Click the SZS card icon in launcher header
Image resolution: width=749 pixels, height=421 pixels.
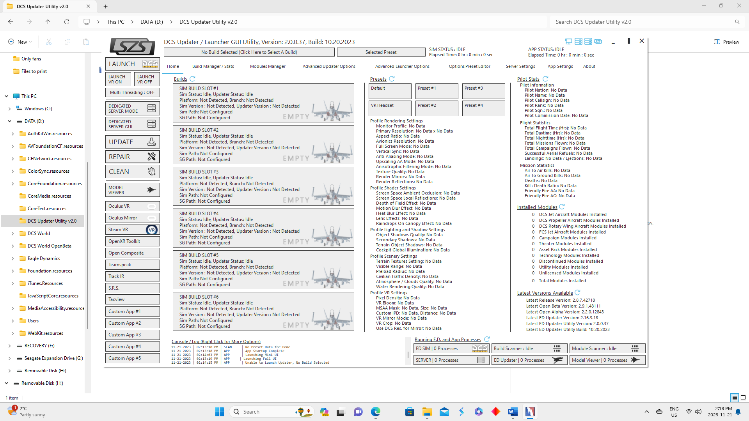coord(598,41)
